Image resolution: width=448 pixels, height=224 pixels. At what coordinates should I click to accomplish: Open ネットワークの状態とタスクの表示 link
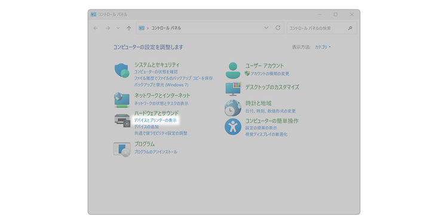pos(161,103)
